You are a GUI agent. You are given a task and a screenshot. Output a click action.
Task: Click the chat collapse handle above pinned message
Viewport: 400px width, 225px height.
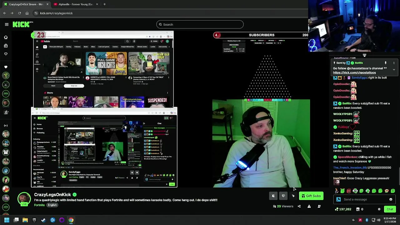point(364,55)
